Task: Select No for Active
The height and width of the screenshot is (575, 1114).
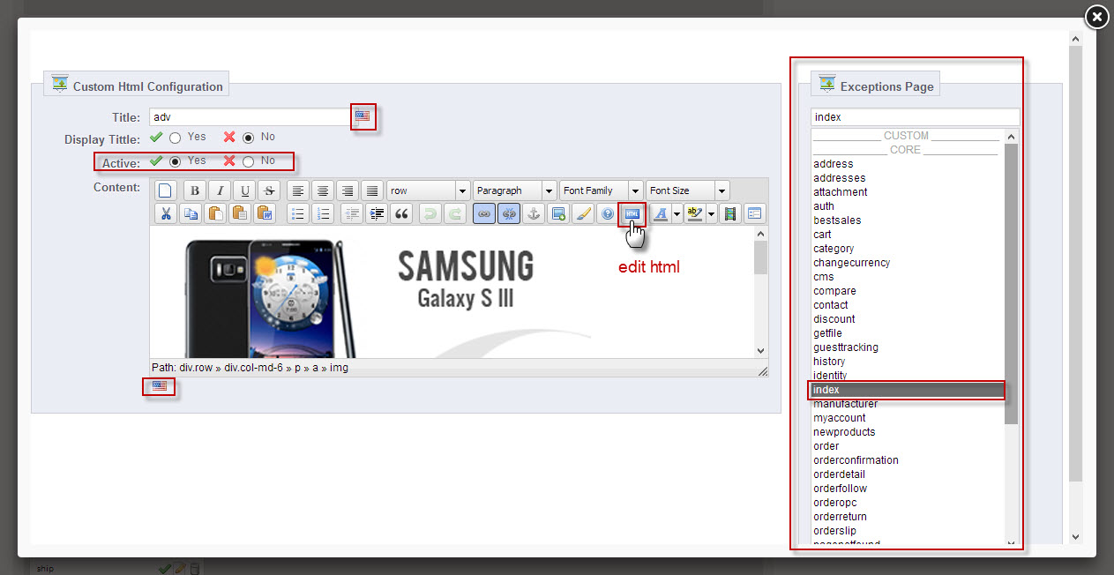Action: click(249, 161)
